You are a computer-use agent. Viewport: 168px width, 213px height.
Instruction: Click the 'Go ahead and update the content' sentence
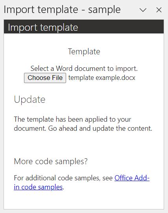click(100, 128)
